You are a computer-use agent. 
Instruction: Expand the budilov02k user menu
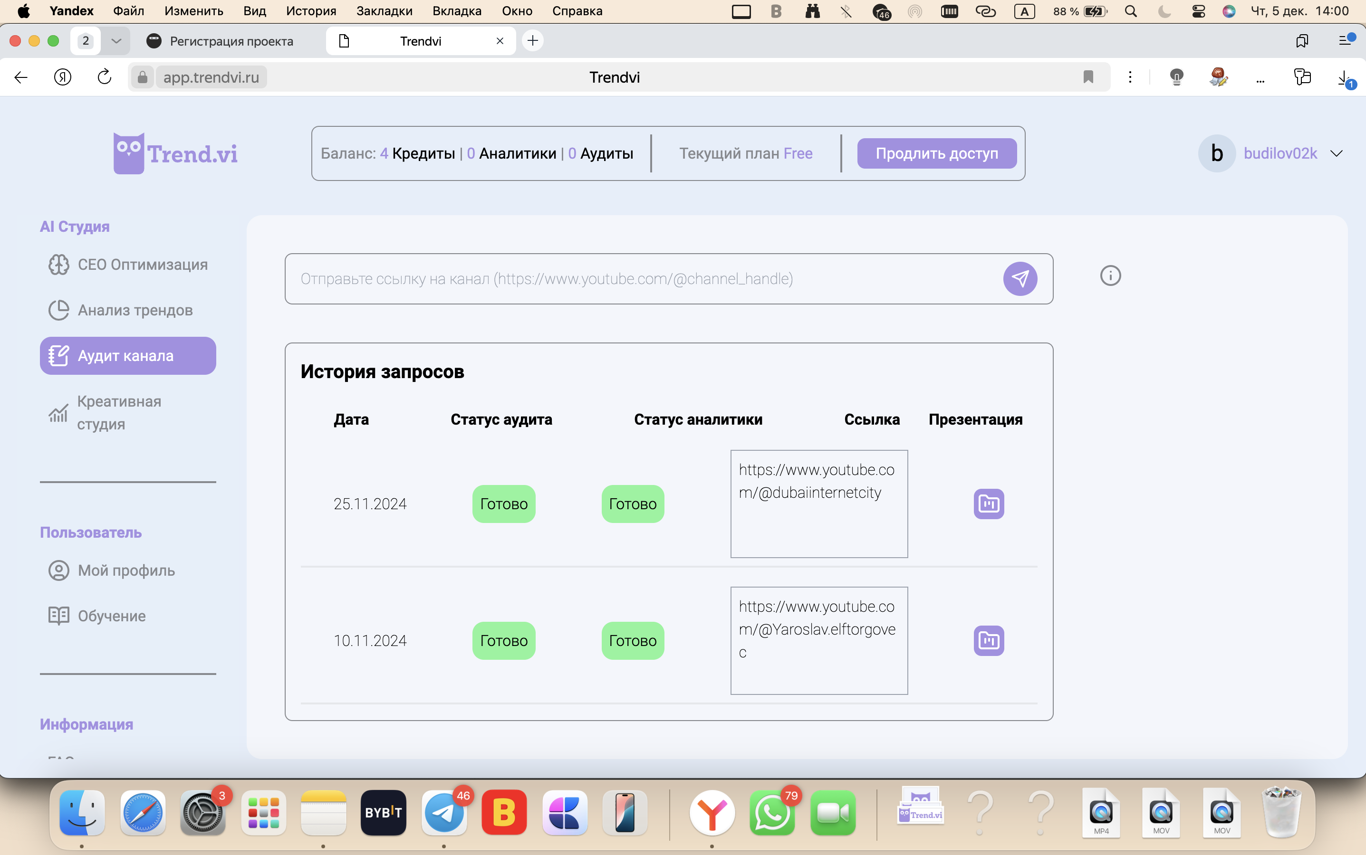(x=1336, y=154)
